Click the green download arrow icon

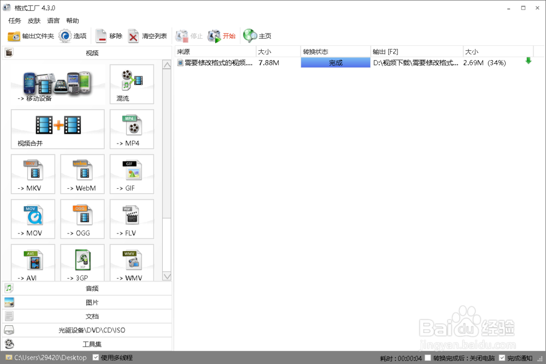[528, 61]
